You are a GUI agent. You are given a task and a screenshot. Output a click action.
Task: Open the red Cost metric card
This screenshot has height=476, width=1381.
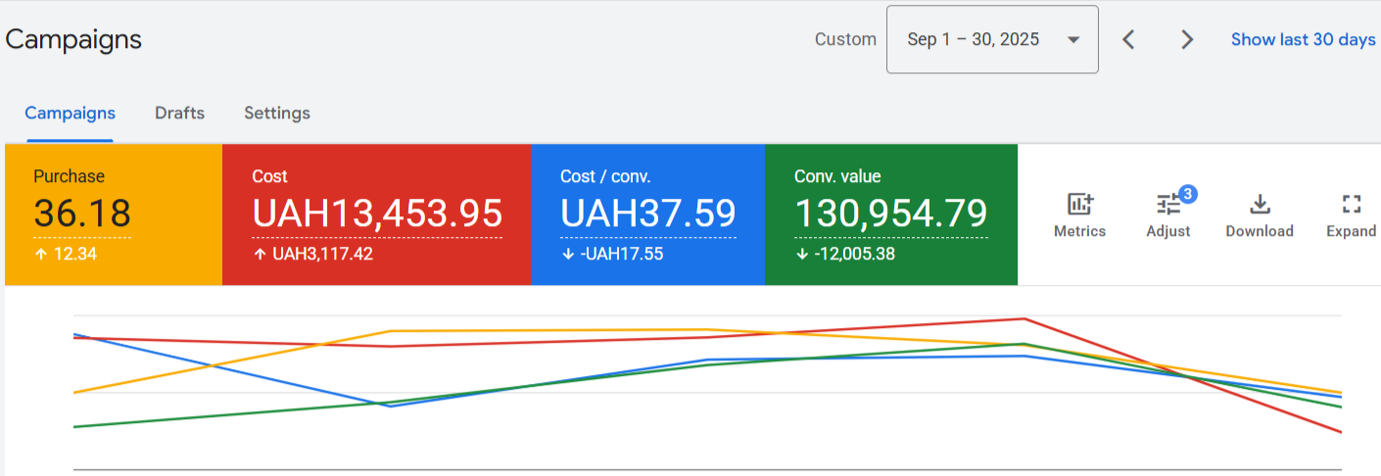pyautogui.click(x=376, y=214)
